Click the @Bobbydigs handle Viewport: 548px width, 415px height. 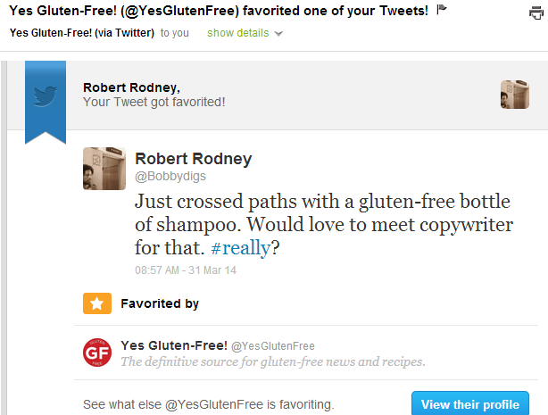[169, 177]
